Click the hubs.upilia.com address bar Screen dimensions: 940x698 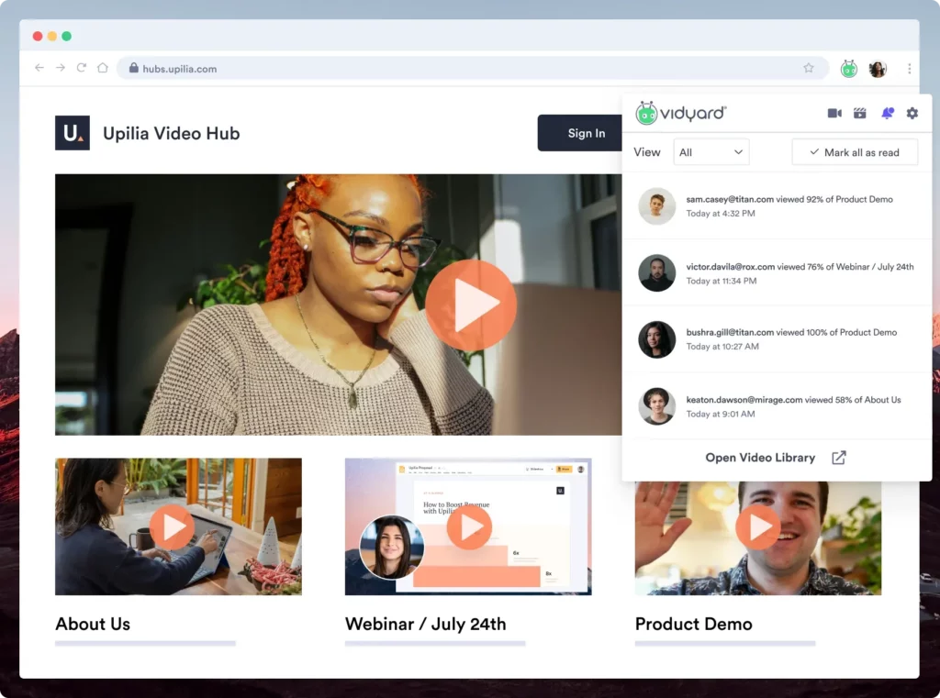(x=459, y=68)
